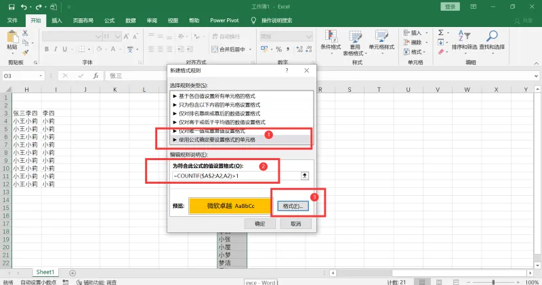Click the decrease font size icon
This screenshot has width=542, height=285.
(x=135, y=36)
